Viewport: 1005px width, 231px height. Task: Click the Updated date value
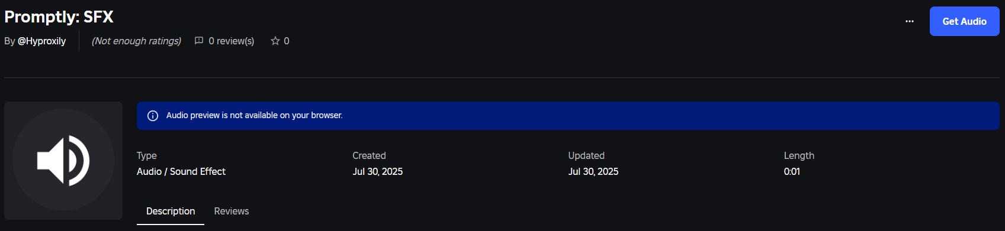click(x=593, y=171)
